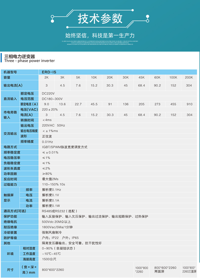Select the <4ms transfer time value

click(47, 120)
